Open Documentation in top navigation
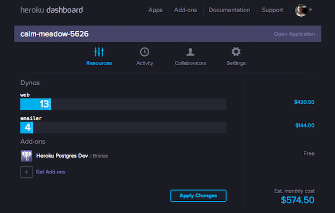 point(229,10)
